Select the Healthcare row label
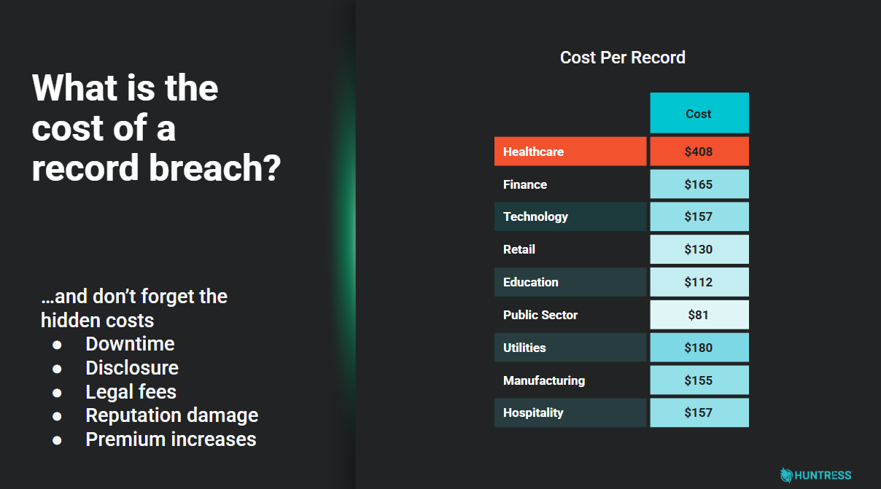This screenshot has width=881, height=489. click(x=570, y=152)
